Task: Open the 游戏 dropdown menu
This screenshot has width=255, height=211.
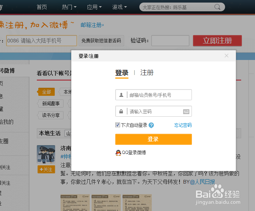Action: coord(120,7)
